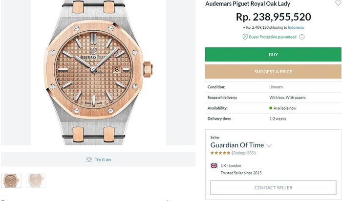Click the UK flag icon
342x201 pixels.
(214, 166)
